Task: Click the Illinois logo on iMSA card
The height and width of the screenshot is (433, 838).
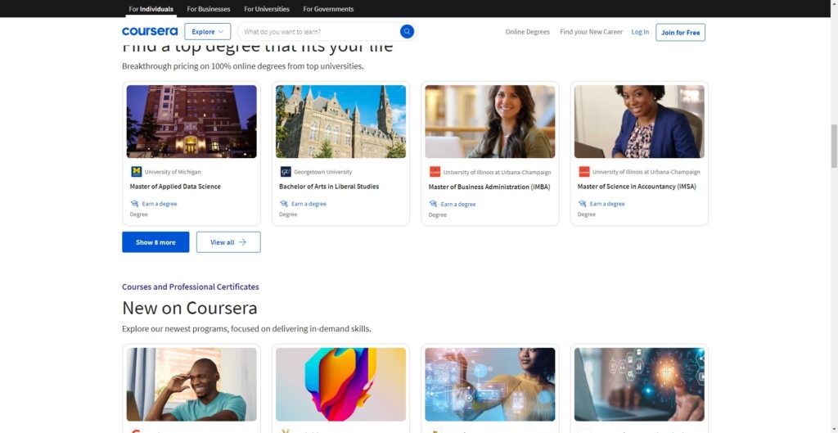Action: [583, 172]
